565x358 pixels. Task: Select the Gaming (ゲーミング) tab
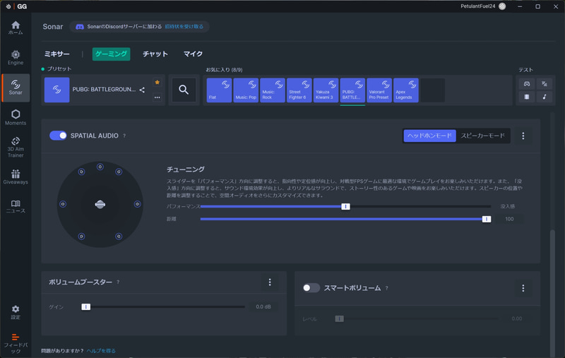coord(111,54)
